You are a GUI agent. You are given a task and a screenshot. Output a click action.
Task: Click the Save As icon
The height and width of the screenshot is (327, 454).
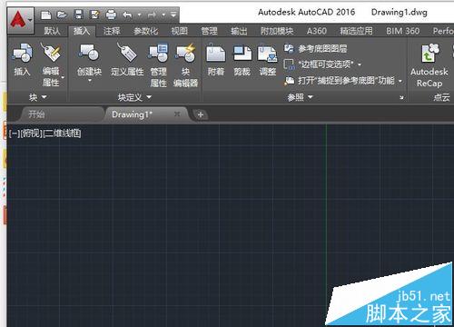[94, 15]
